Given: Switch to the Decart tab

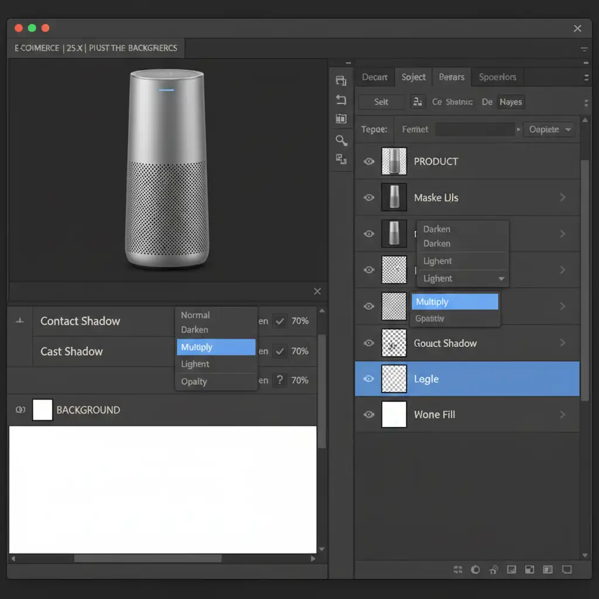Looking at the screenshot, I should click(x=374, y=77).
